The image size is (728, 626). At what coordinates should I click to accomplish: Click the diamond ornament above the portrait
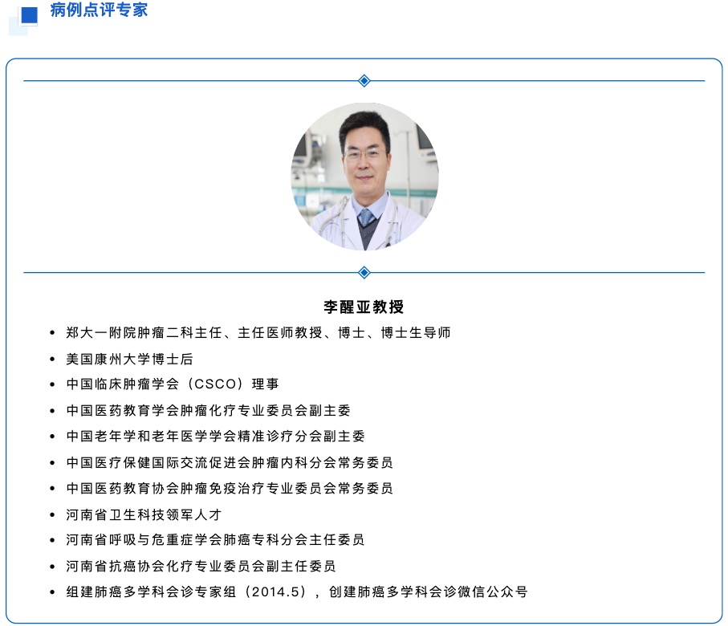pyautogui.click(x=364, y=80)
